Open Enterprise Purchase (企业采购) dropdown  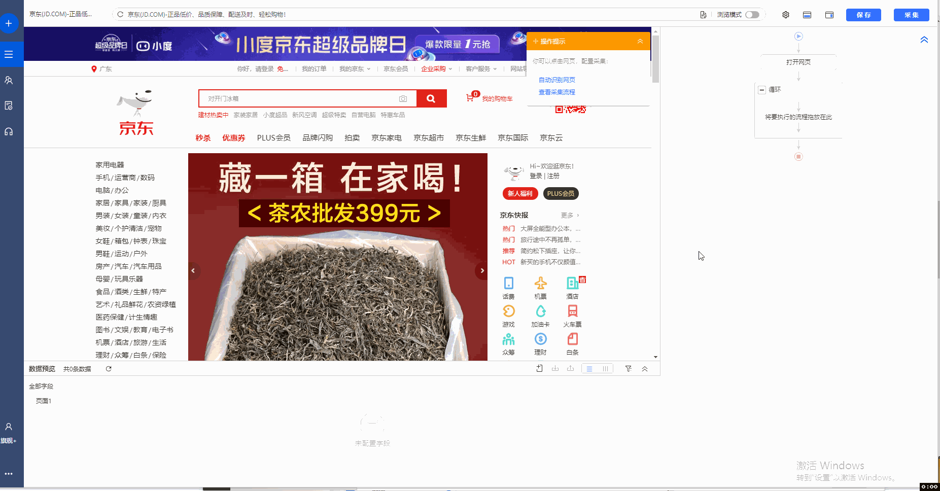tap(436, 69)
